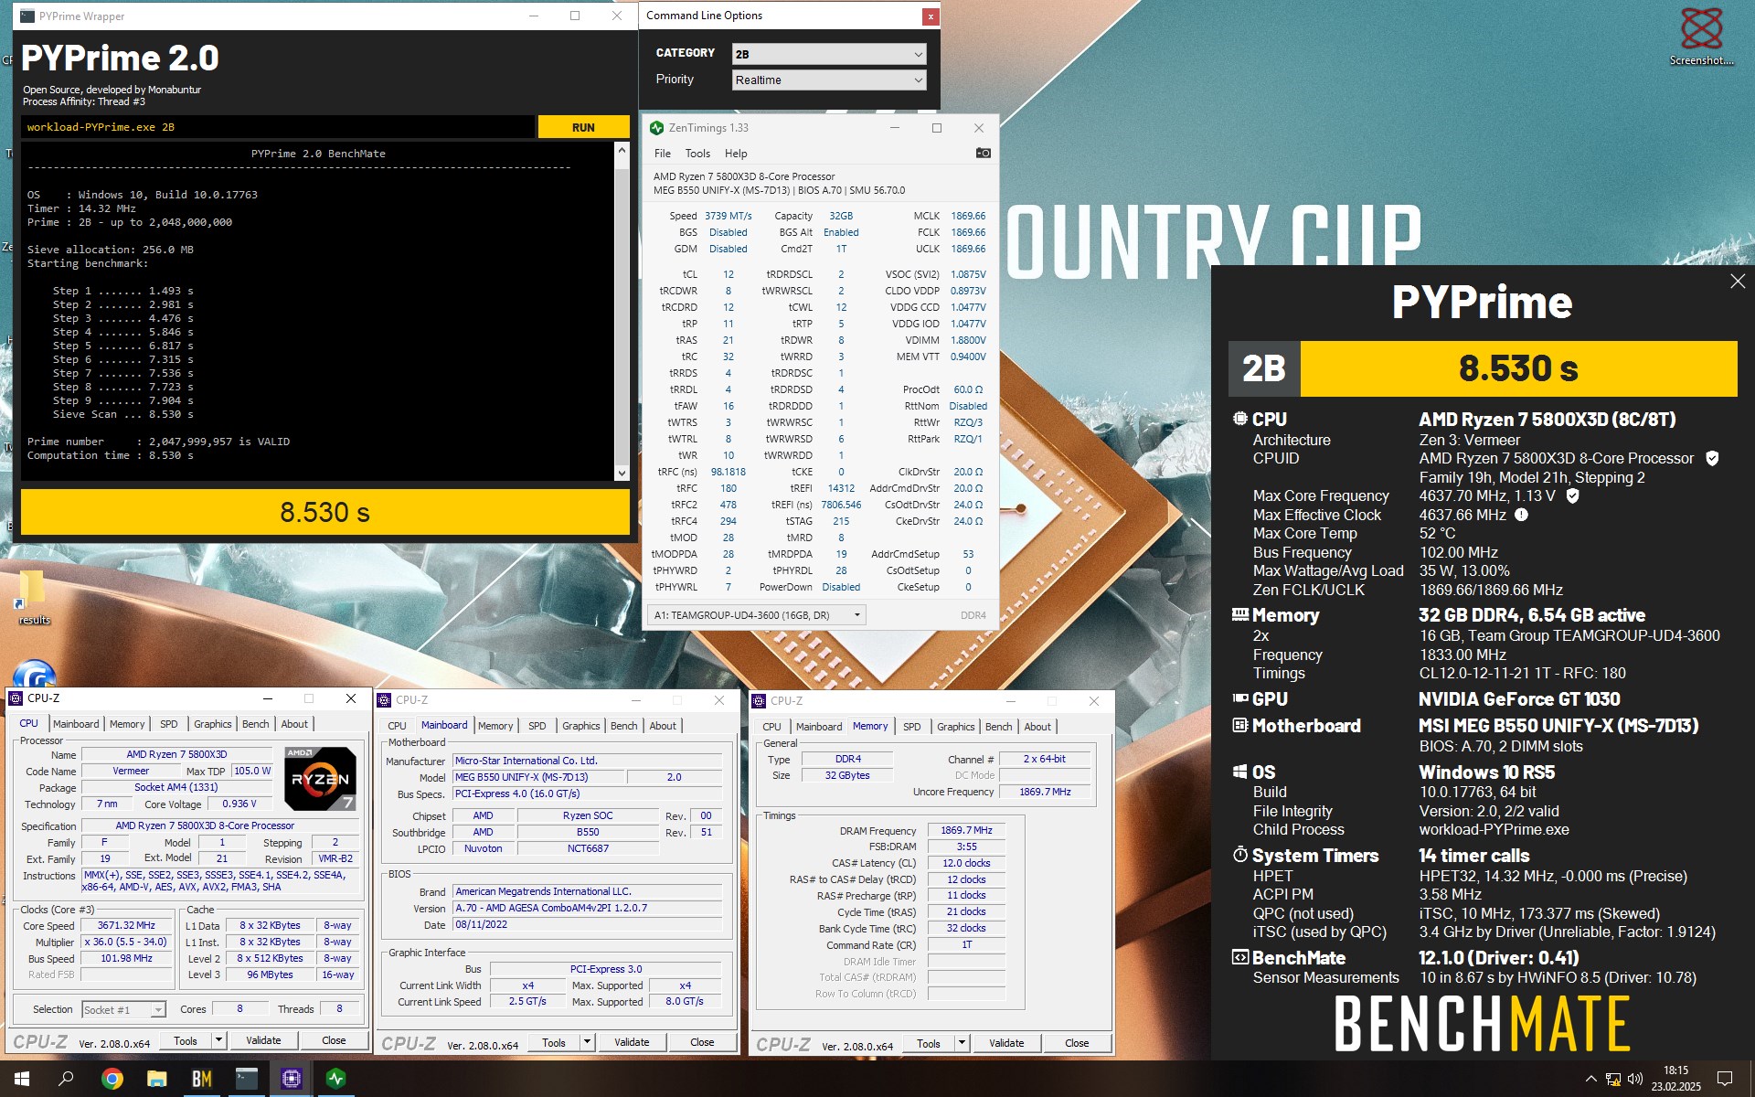Viewport: 1755px width, 1097px height.
Task: Open the Help menu in ZenTimings
Action: coord(736,154)
